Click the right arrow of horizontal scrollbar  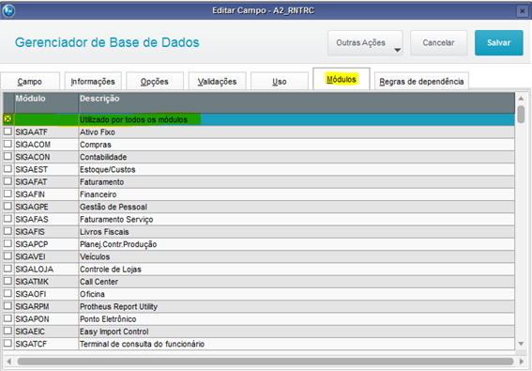coord(522,362)
